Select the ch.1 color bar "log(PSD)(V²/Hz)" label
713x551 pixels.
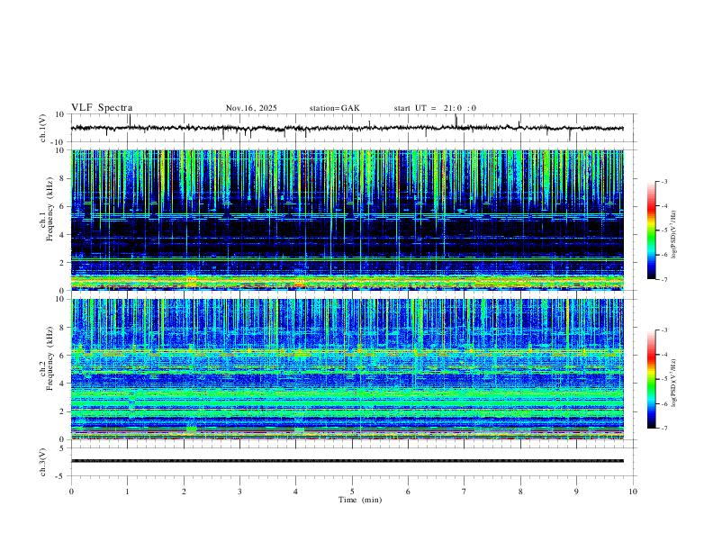click(673, 235)
